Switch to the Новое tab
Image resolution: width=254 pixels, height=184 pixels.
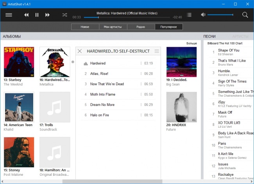click(85, 27)
